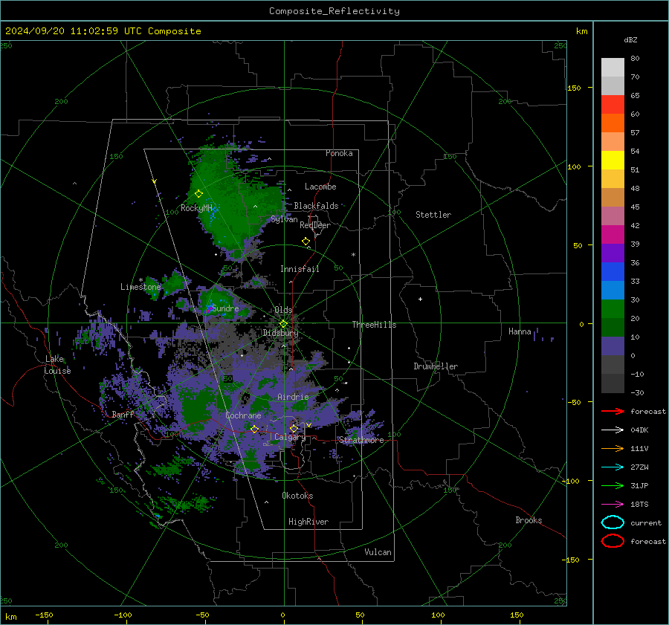Select the ThreeHills label
This screenshot has width=669, height=625.
(374, 325)
